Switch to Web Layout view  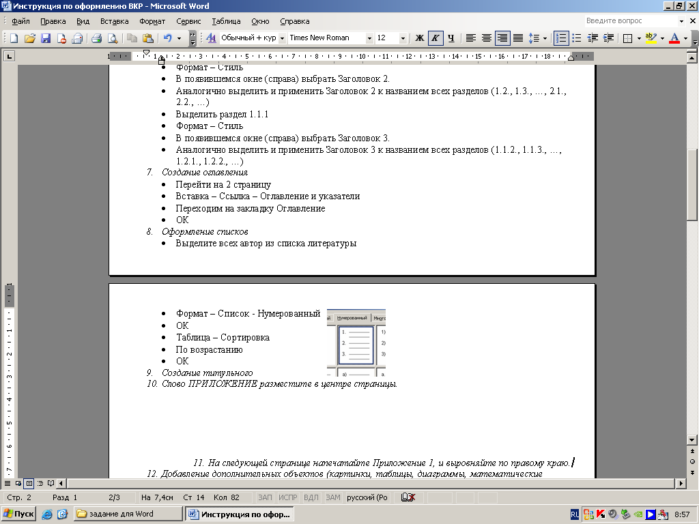click(18, 483)
